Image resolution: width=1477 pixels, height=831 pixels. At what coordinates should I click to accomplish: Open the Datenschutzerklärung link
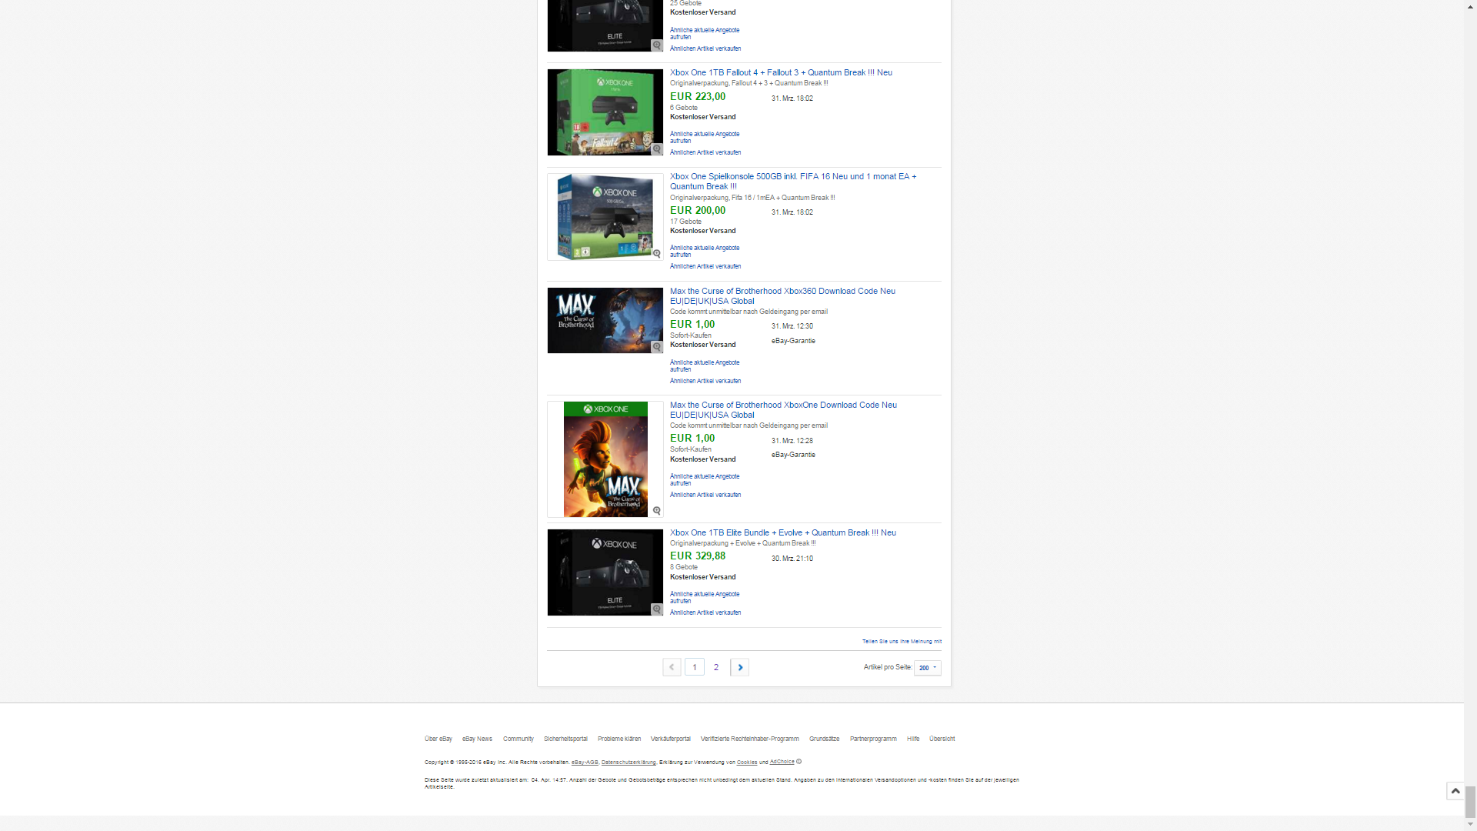(628, 763)
